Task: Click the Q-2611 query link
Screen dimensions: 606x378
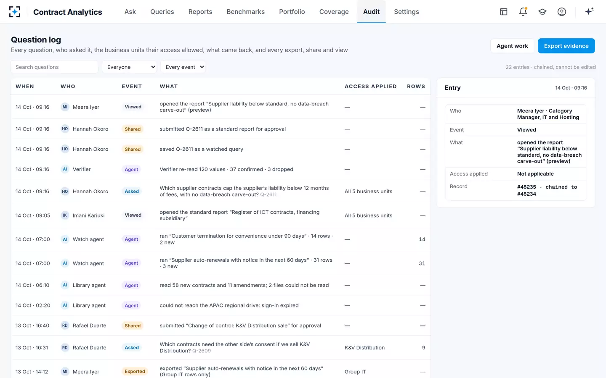Action: click(x=268, y=194)
